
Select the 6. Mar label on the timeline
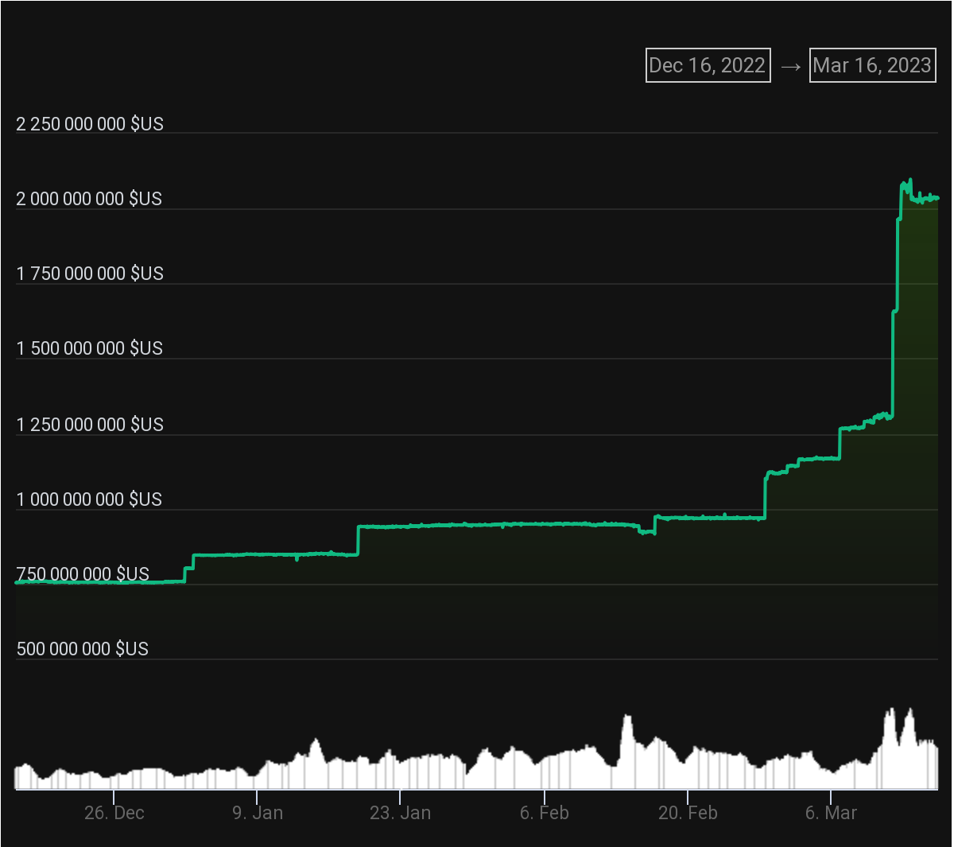coord(830,813)
